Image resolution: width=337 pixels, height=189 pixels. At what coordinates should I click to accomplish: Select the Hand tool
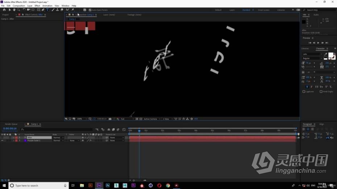point(14,10)
